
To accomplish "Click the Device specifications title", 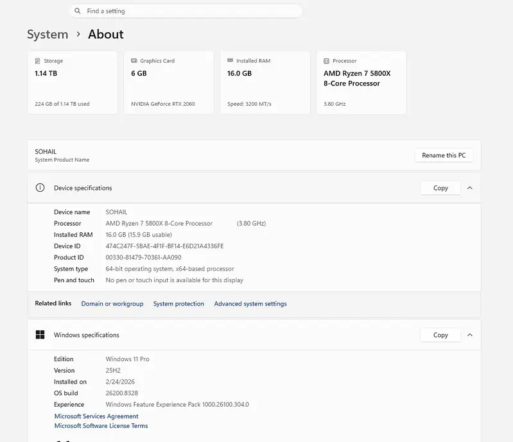I will coord(83,188).
